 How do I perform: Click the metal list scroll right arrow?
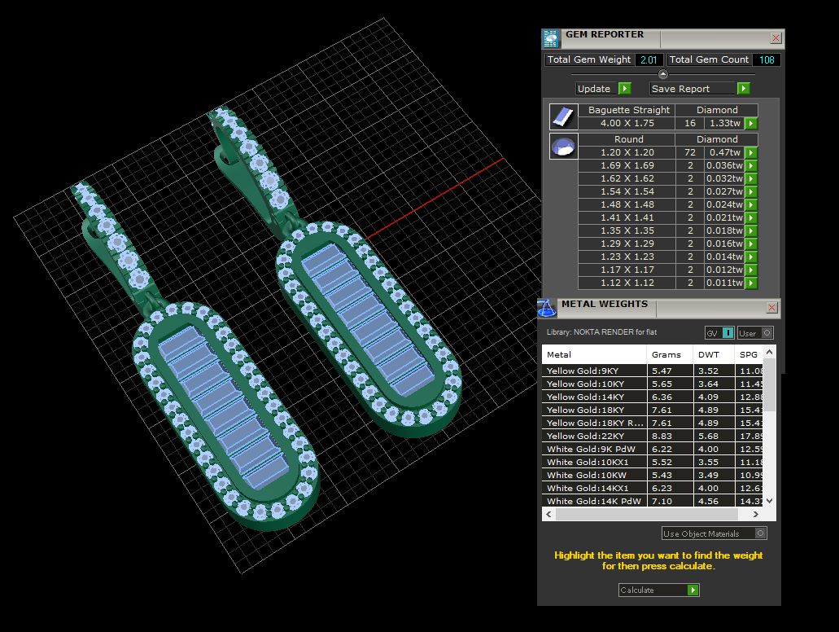tap(755, 514)
